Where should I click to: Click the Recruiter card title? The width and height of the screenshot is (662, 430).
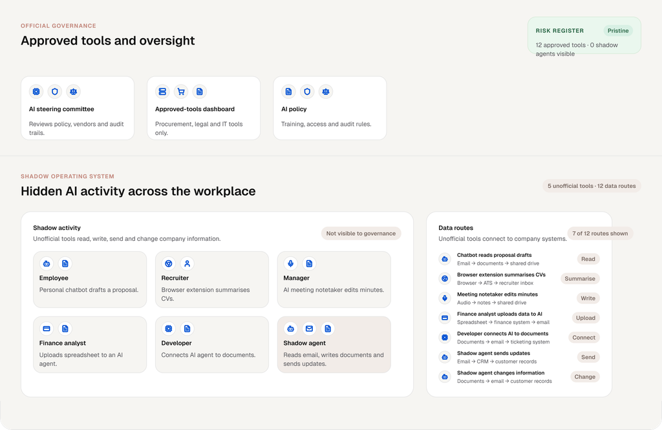[175, 278]
